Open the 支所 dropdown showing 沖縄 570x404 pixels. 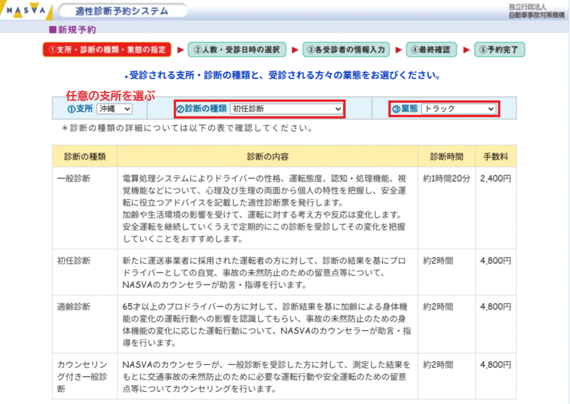pyautogui.click(x=114, y=109)
